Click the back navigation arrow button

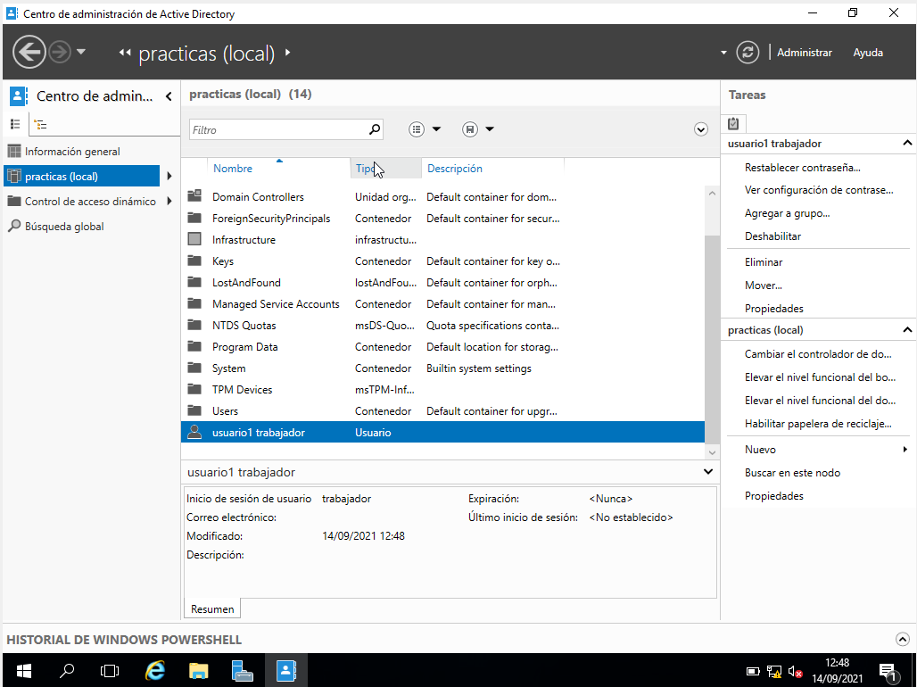pos(29,52)
